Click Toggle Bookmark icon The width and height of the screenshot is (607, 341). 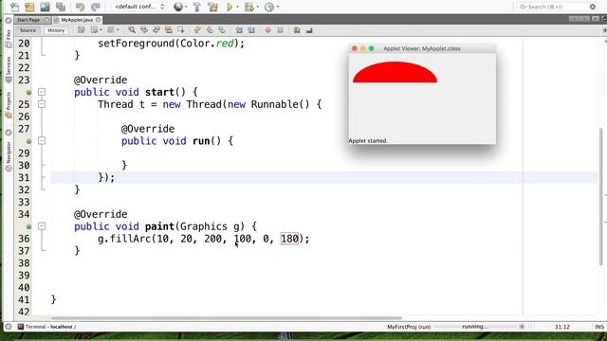click(x=222, y=29)
